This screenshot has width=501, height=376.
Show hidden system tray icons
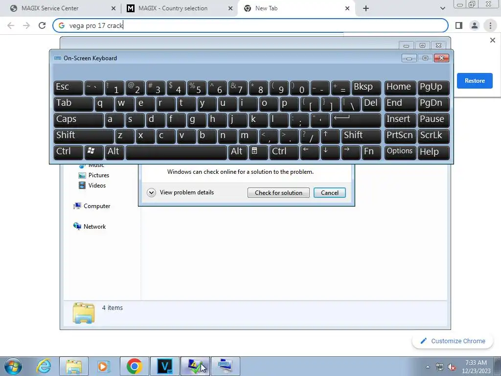[428, 367]
